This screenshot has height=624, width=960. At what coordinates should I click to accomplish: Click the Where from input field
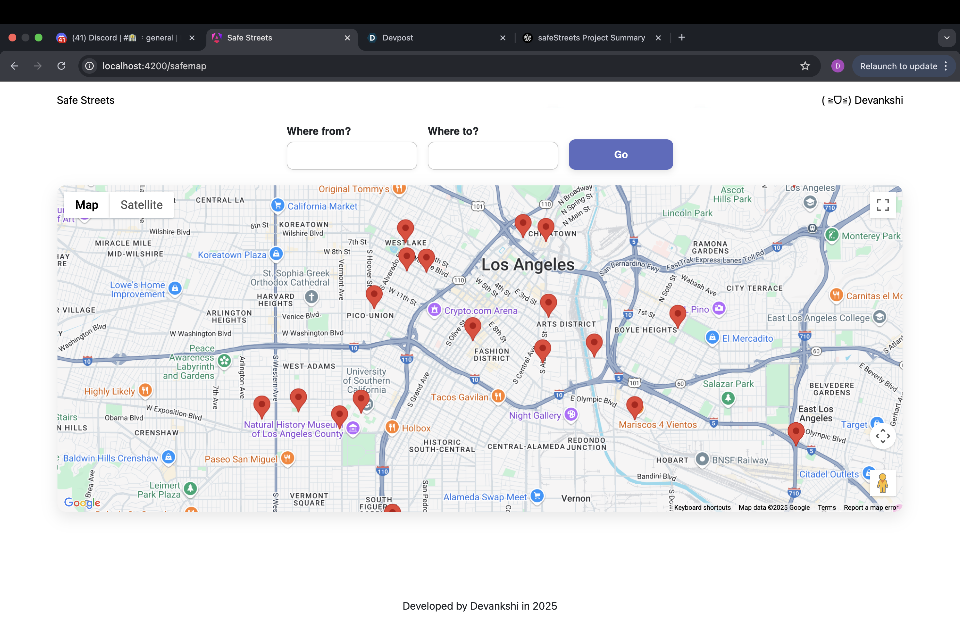pos(352,156)
